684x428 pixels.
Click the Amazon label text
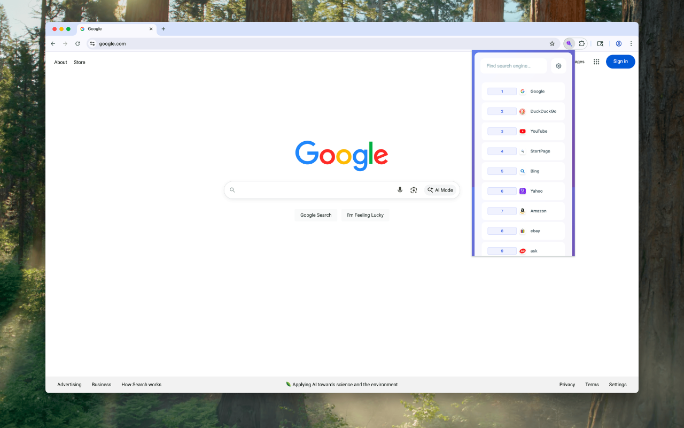538,211
